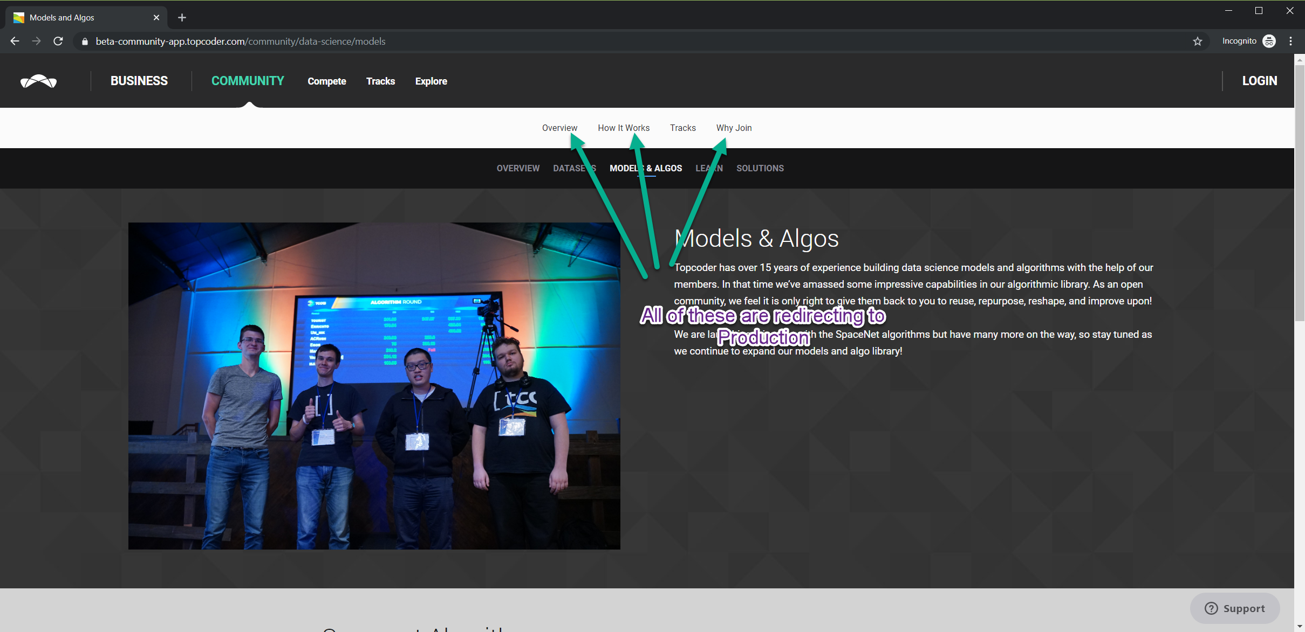1305x632 pixels.
Task: Click the Support button
Action: [1234, 608]
